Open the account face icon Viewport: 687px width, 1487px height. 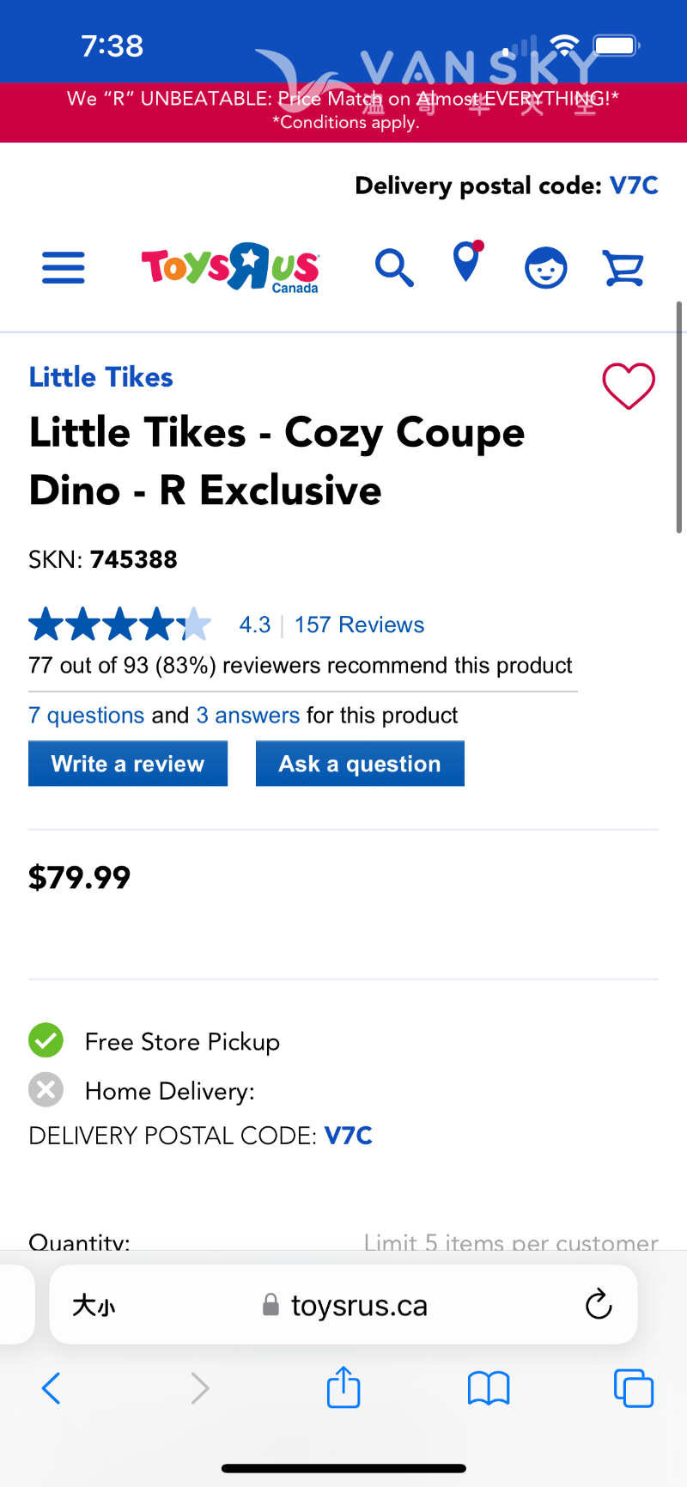pos(545,268)
